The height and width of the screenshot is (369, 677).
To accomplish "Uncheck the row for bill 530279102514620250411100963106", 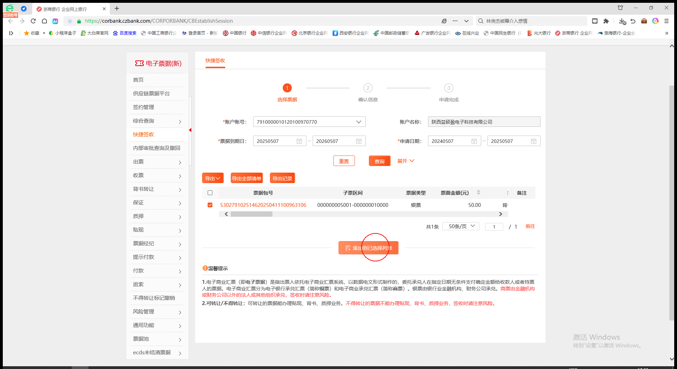I will pyautogui.click(x=210, y=205).
